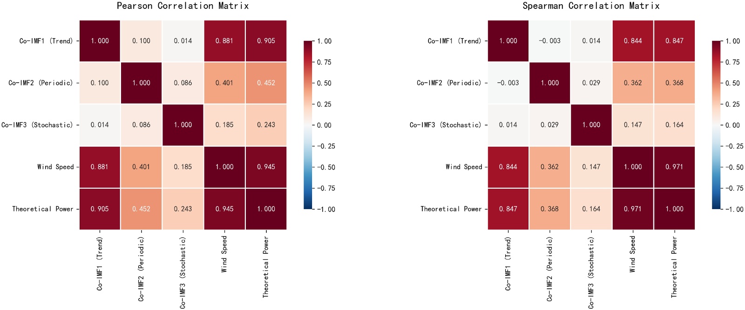The image size is (745, 310).
Task: Click Spearman y-axis label Co-IMF3 (Stochastic)
Action: point(445,125)
